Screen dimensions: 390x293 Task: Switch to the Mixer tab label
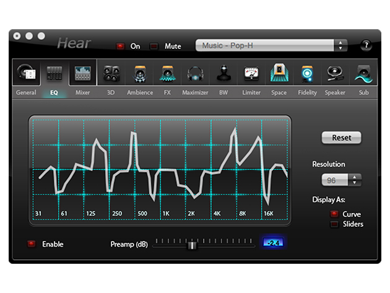pos(82,92)
